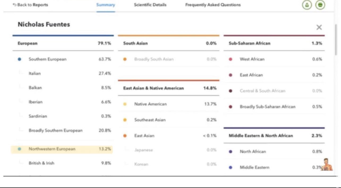Image resolution: width=341 pixels, height=188 pixels.
Task: Open the Scientific Details tab
Action: coord(150,5)
